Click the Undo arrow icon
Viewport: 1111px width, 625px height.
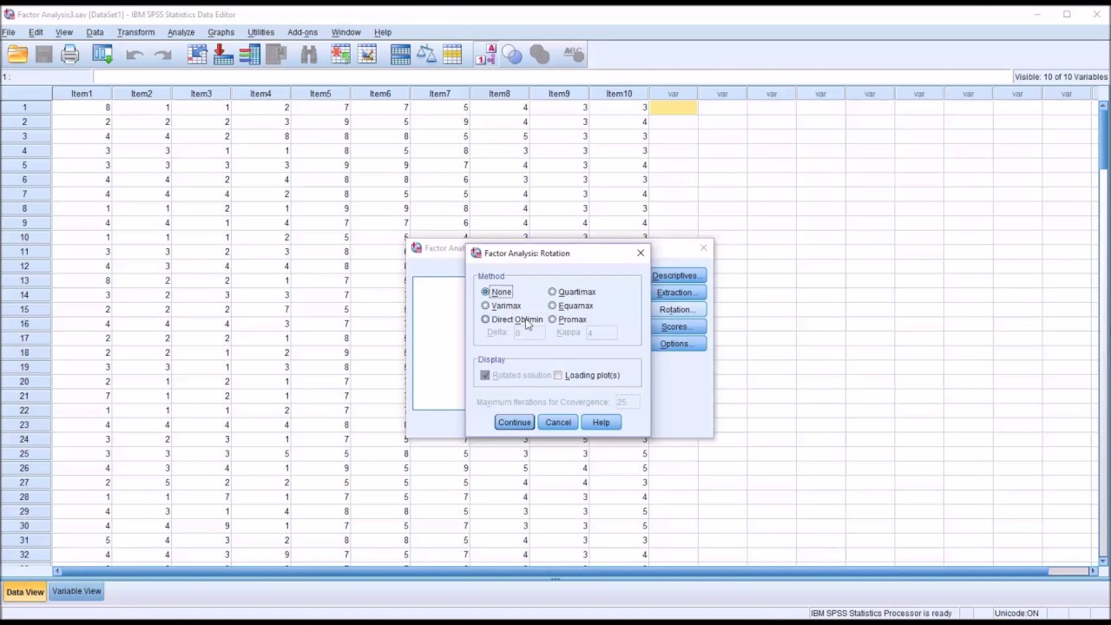[x=134, y=55]
